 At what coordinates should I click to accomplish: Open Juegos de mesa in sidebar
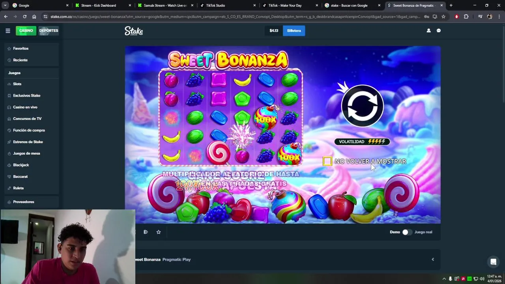pyautogui.click(x=32, y=153)
